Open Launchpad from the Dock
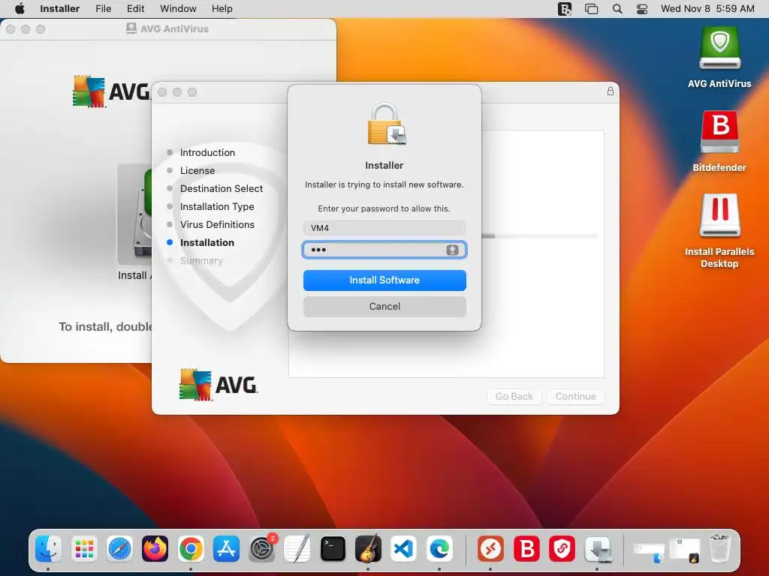The image size is (769, 576). [x=84, y=548]
